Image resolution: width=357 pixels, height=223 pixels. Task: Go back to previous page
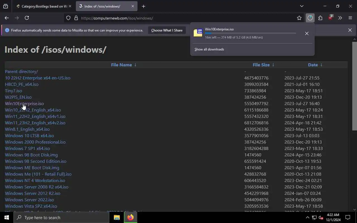(7, 18)
